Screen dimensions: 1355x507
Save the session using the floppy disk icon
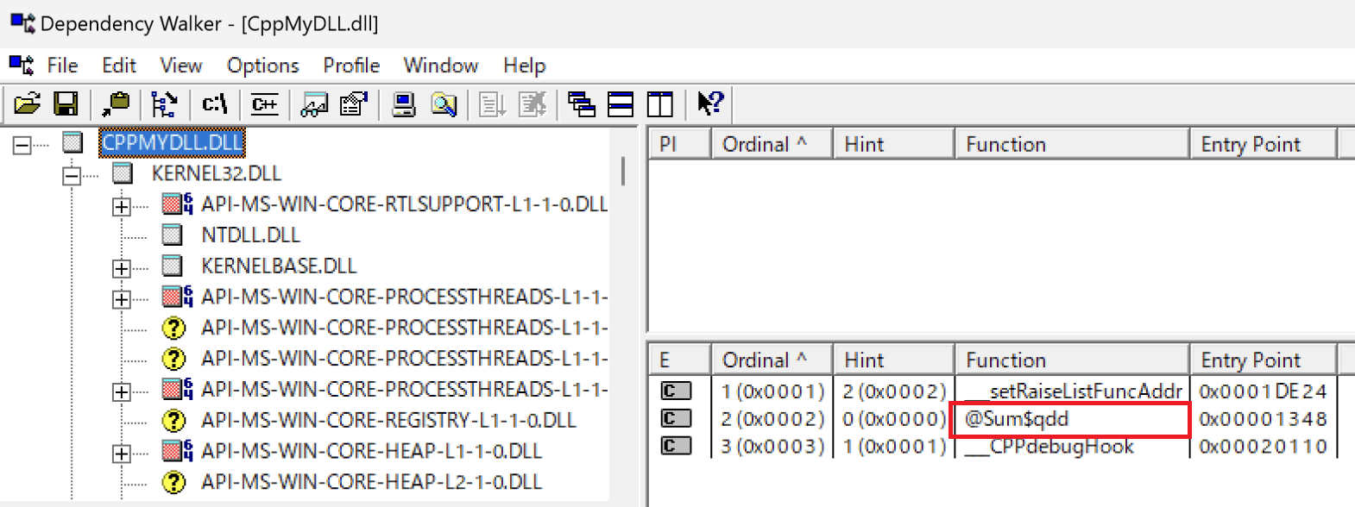click(66, 104)
